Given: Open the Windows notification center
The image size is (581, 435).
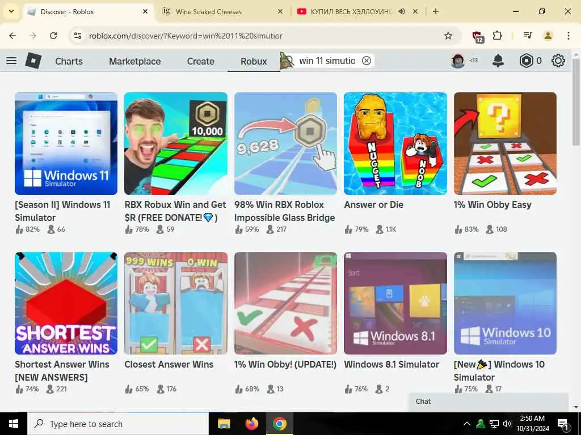Looking at the screenshot, I should [x=562, y=424].
